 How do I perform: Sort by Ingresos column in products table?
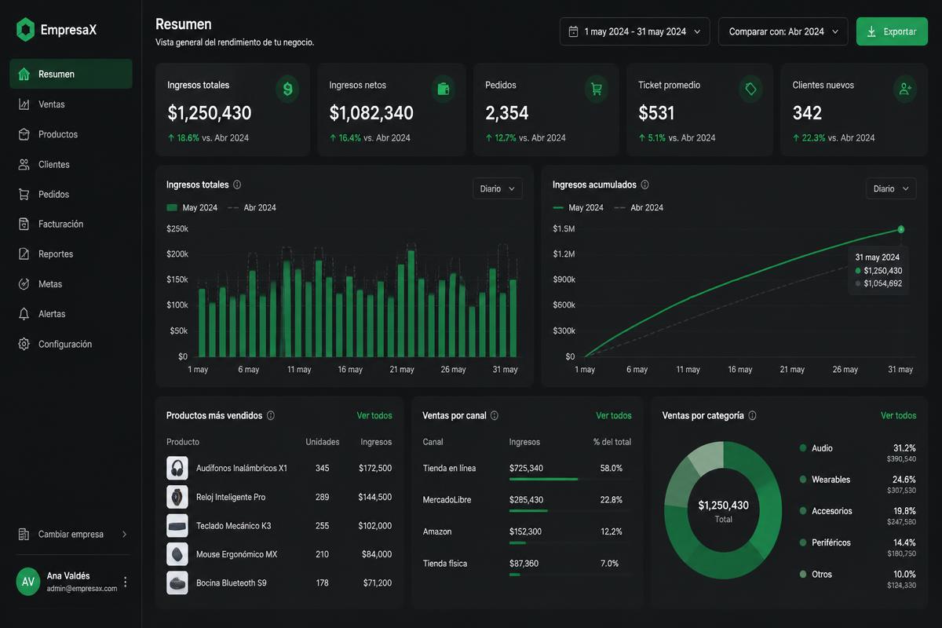(x=376, y=442)
